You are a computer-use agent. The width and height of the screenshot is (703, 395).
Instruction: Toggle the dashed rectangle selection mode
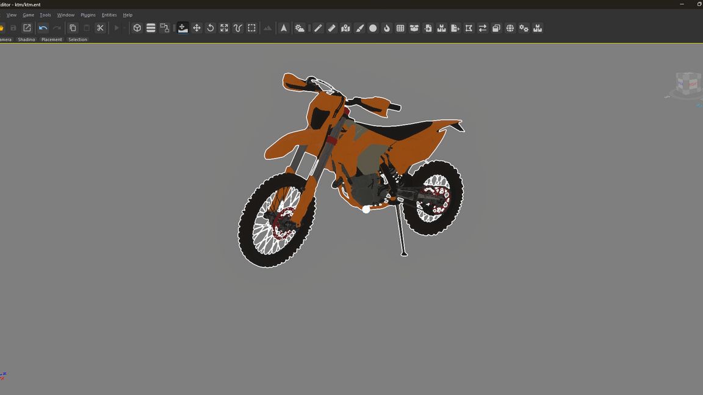coord(251,28)
